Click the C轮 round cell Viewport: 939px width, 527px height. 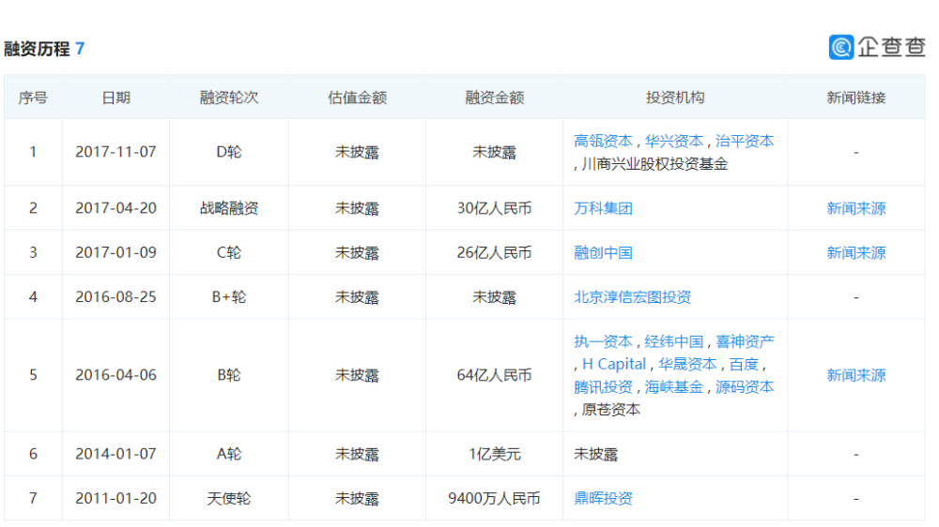pyautogui.click(x=229, y=252)
